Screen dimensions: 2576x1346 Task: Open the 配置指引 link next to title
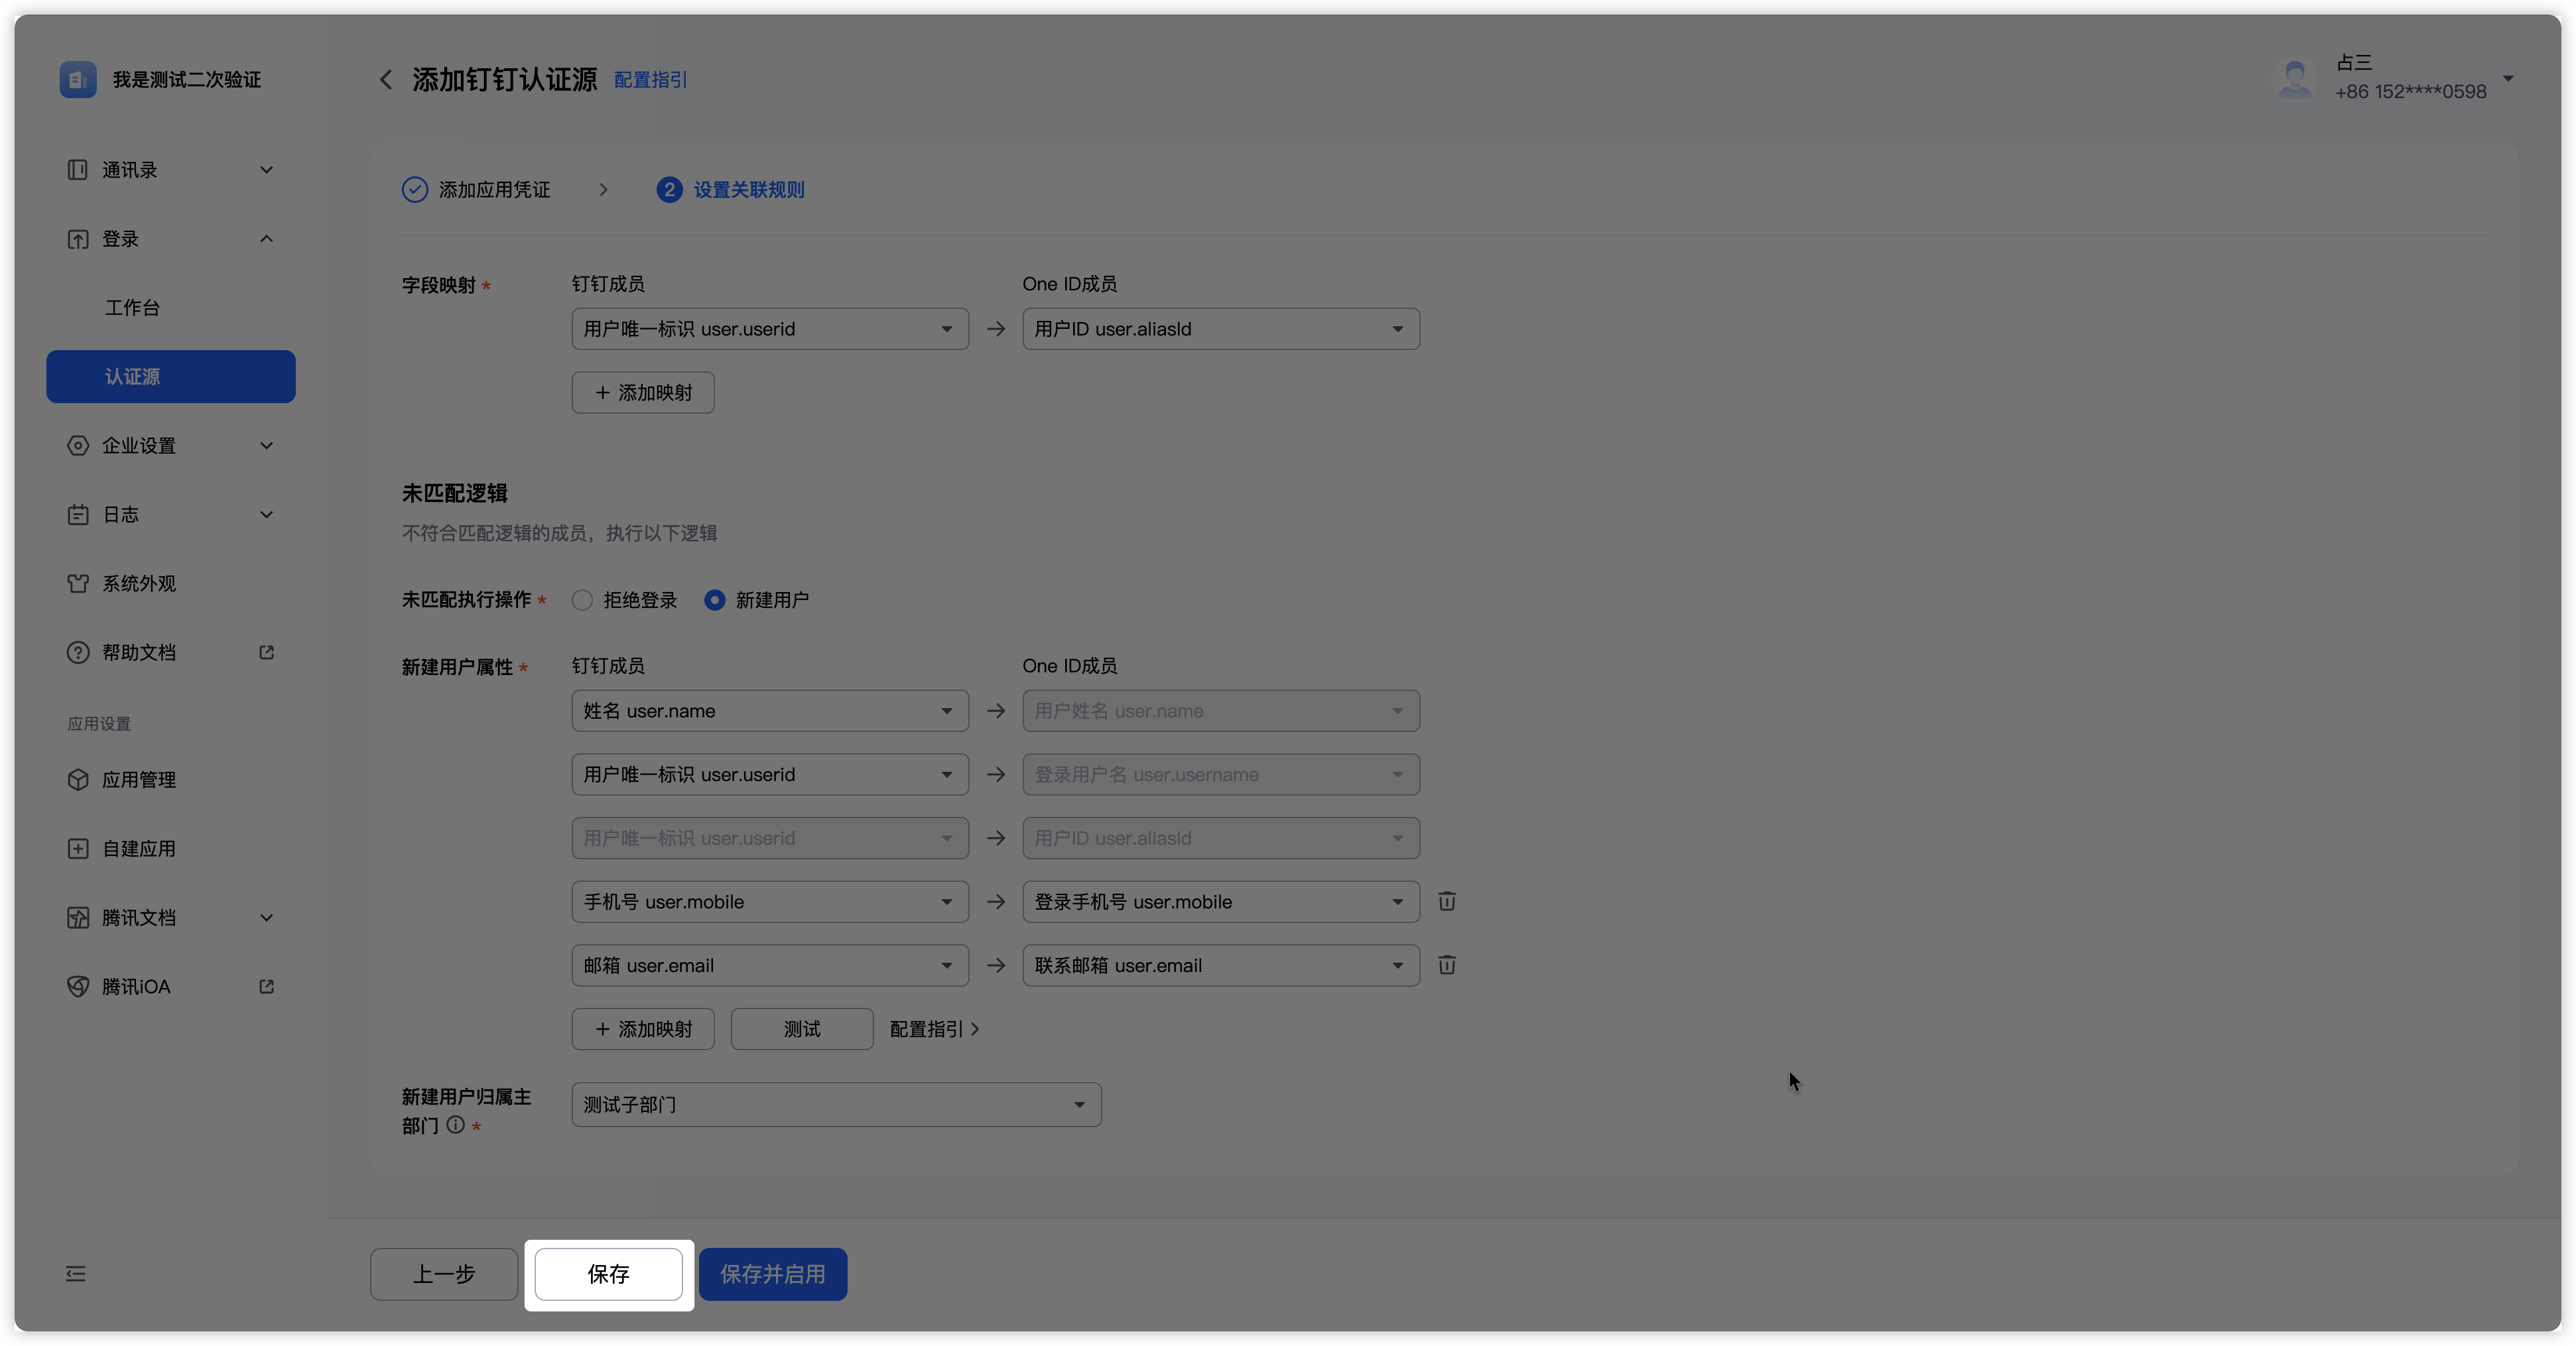pyautogui.click(x=650, y=80)
